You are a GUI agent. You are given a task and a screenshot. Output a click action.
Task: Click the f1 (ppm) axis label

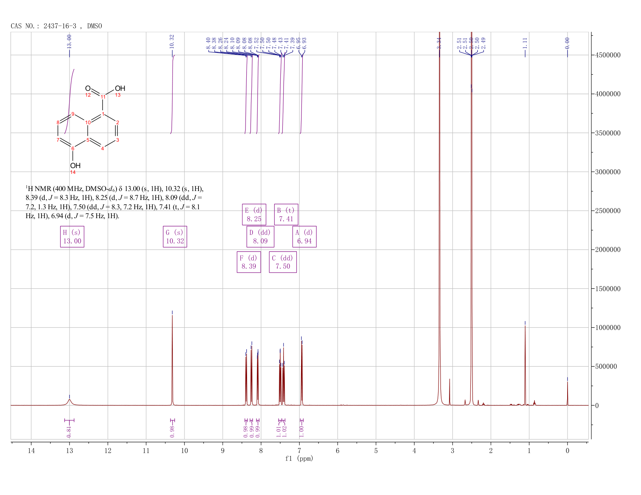click(299, 459)
